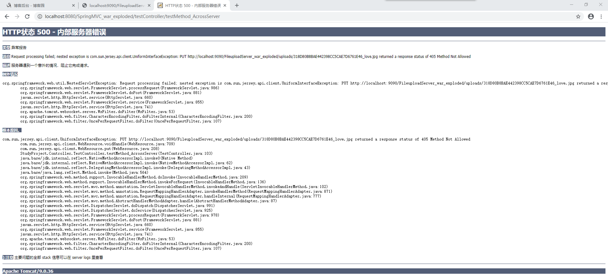Viewport: 608px width, 275px height.
Task: Focus the address bar URL
Action: coord(132,16)
